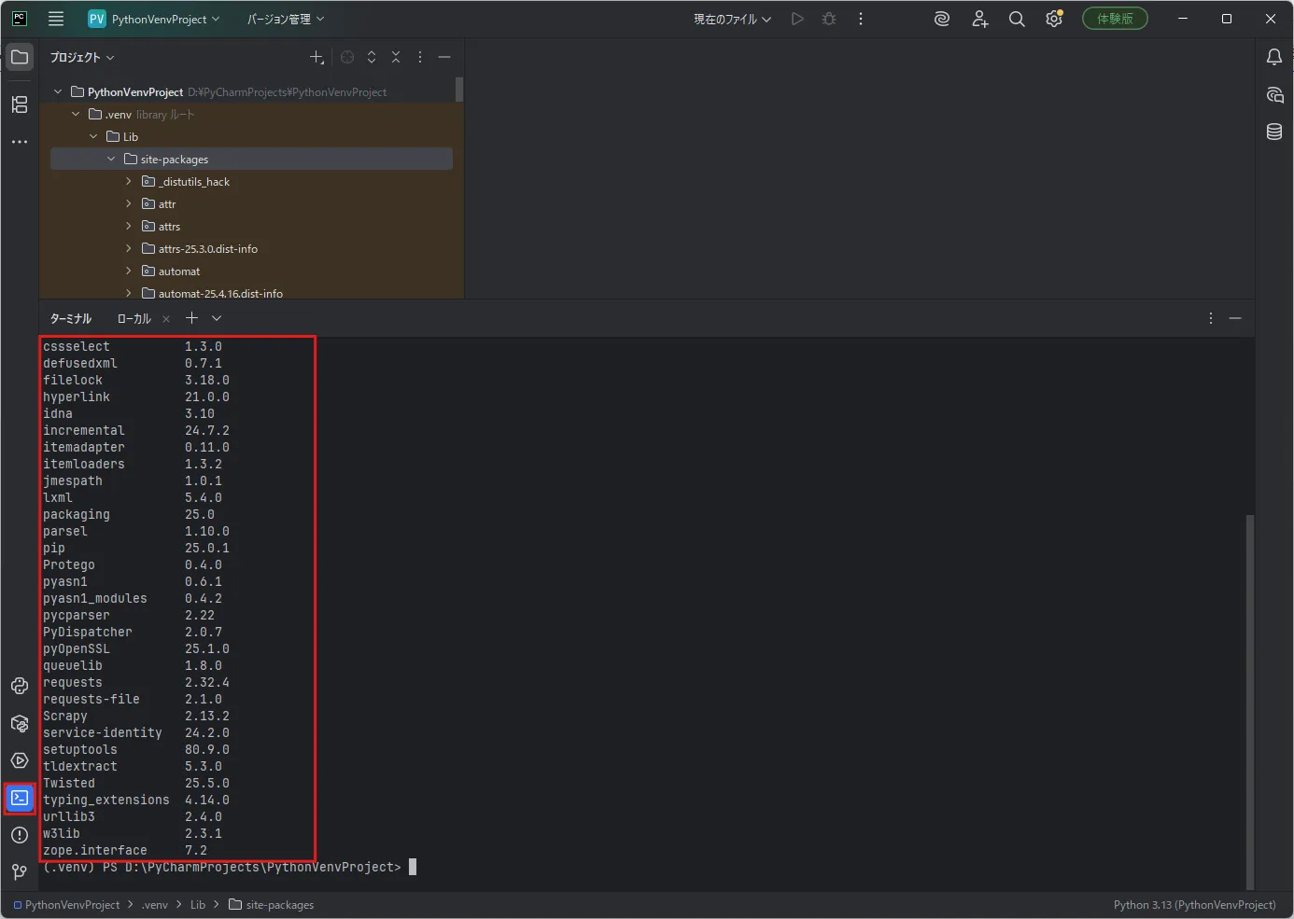
Task: Show more tool windows ellipsis
Action: click(x=20, y=142)
